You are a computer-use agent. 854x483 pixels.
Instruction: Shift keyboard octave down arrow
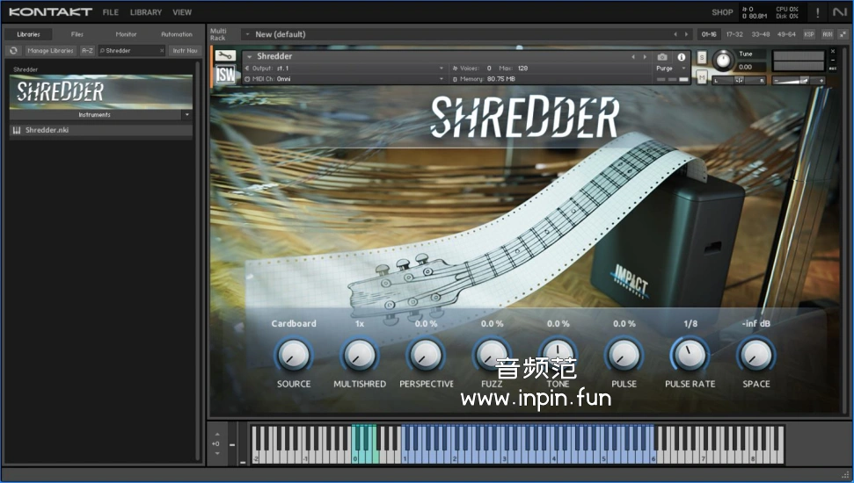tap(217, 454)
